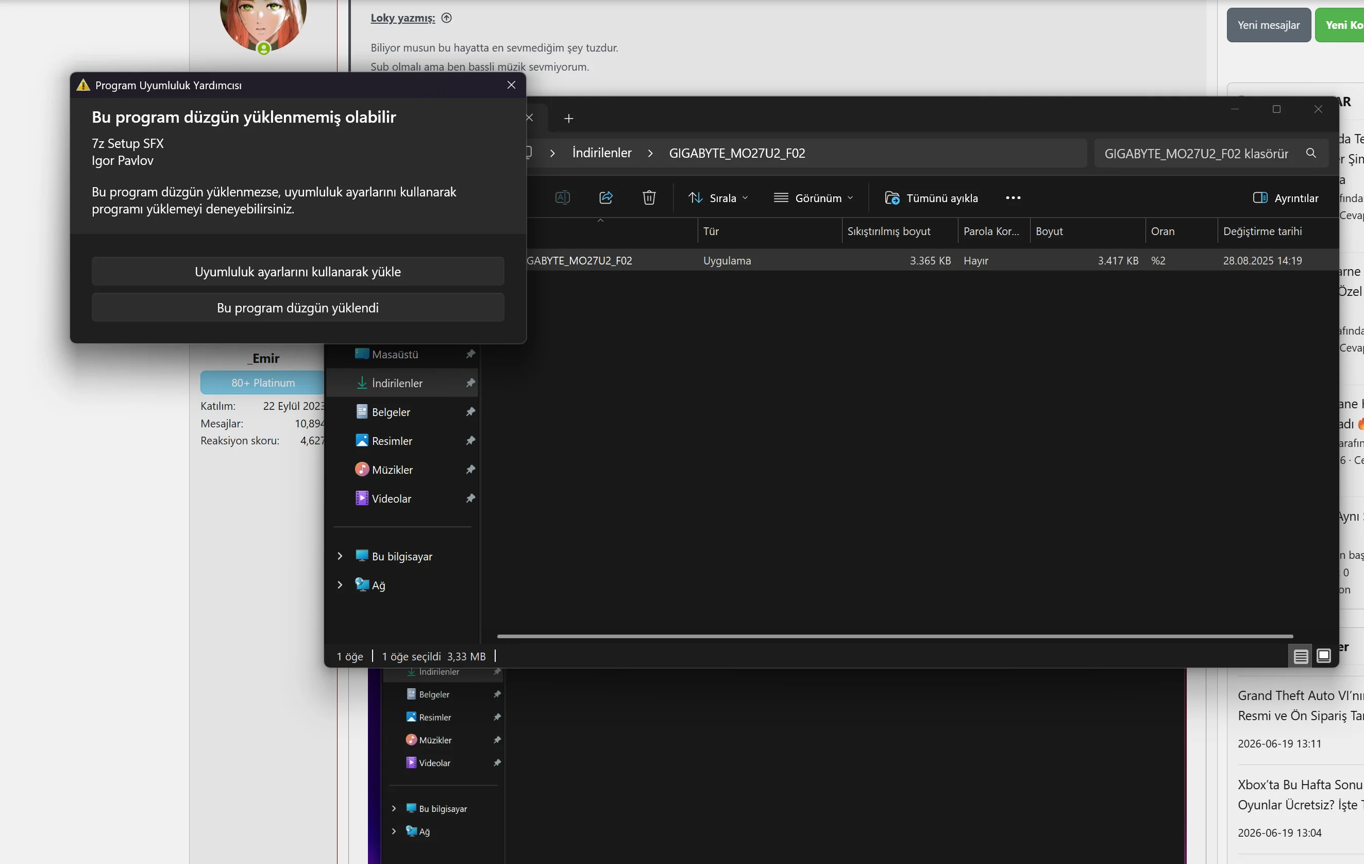Click the horizontal scrollbar in Explorer
Image resolution: width=1364 pixels, height=864 pixels.
[895, 636]
